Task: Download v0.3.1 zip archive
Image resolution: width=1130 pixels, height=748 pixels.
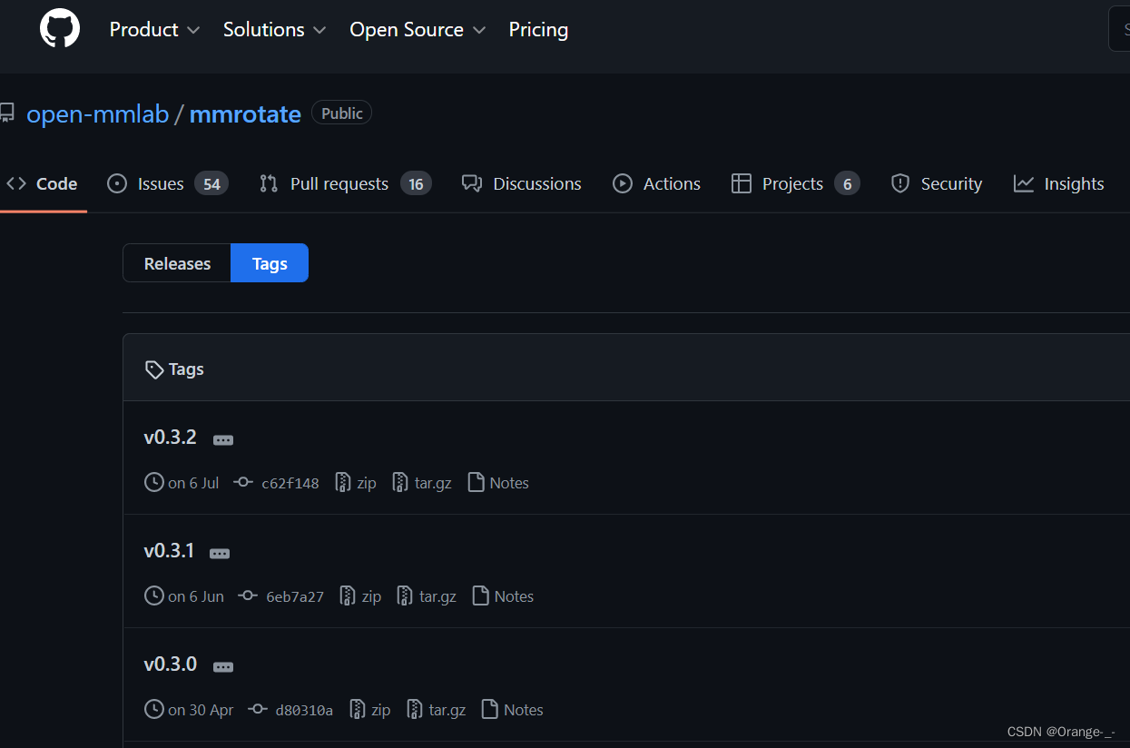Action: (360, 596)
